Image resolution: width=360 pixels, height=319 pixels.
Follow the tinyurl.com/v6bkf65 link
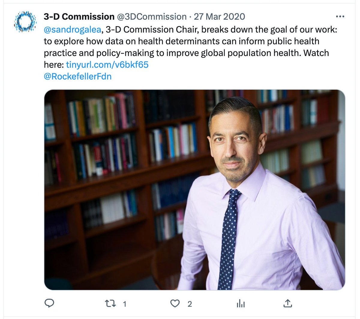coord(107,65)
